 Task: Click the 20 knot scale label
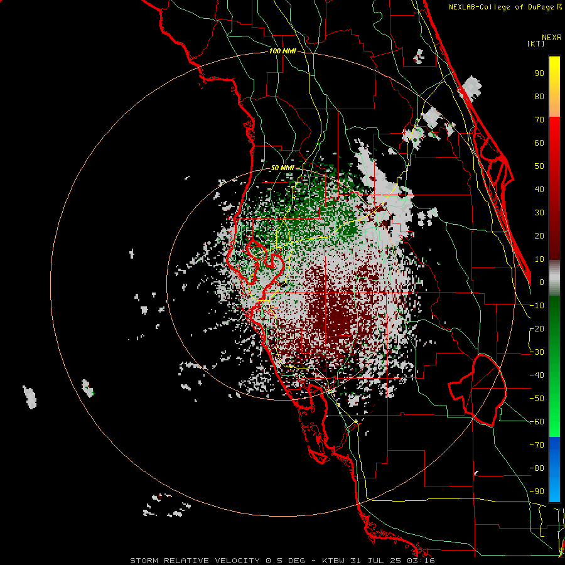pos(539,235)
